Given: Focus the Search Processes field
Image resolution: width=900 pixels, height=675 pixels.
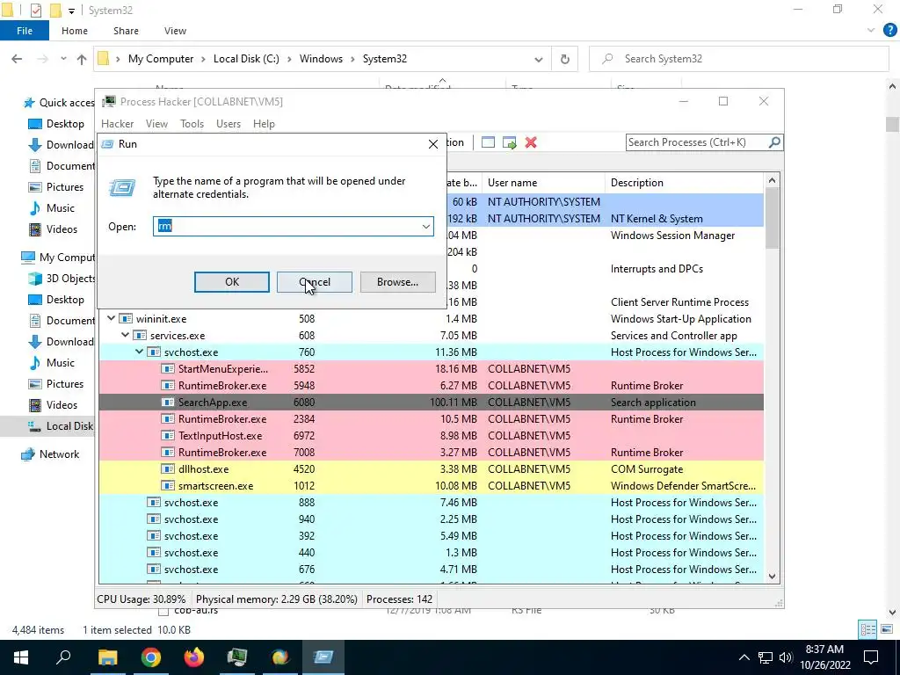Looking at the screenshot, I should point(696,142).
